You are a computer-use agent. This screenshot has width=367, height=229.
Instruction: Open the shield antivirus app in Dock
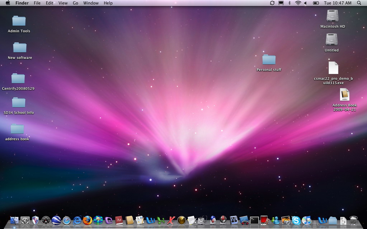pyautogui.click(x=36, y=220)
